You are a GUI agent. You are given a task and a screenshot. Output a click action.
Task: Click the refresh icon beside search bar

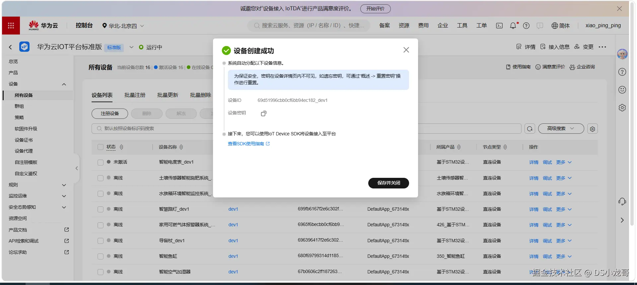(530, 129)
